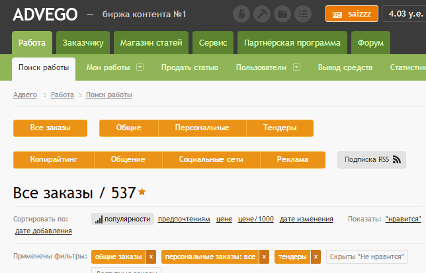Select the Общение category button
Screen dimensions: 426x273
pos(128,160)
